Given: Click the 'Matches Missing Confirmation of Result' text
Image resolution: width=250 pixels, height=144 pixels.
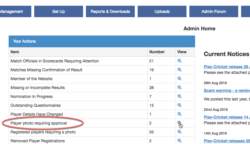Looking at the screenshot, I should pos(46,70).
